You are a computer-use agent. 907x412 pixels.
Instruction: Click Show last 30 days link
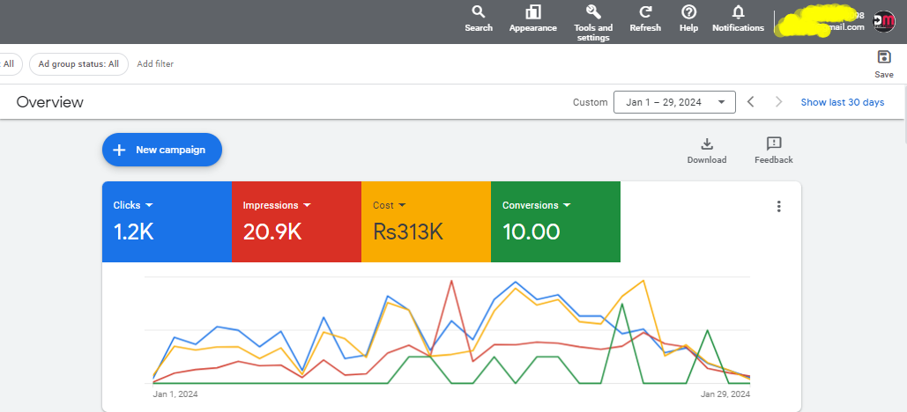tap(843, 102)
